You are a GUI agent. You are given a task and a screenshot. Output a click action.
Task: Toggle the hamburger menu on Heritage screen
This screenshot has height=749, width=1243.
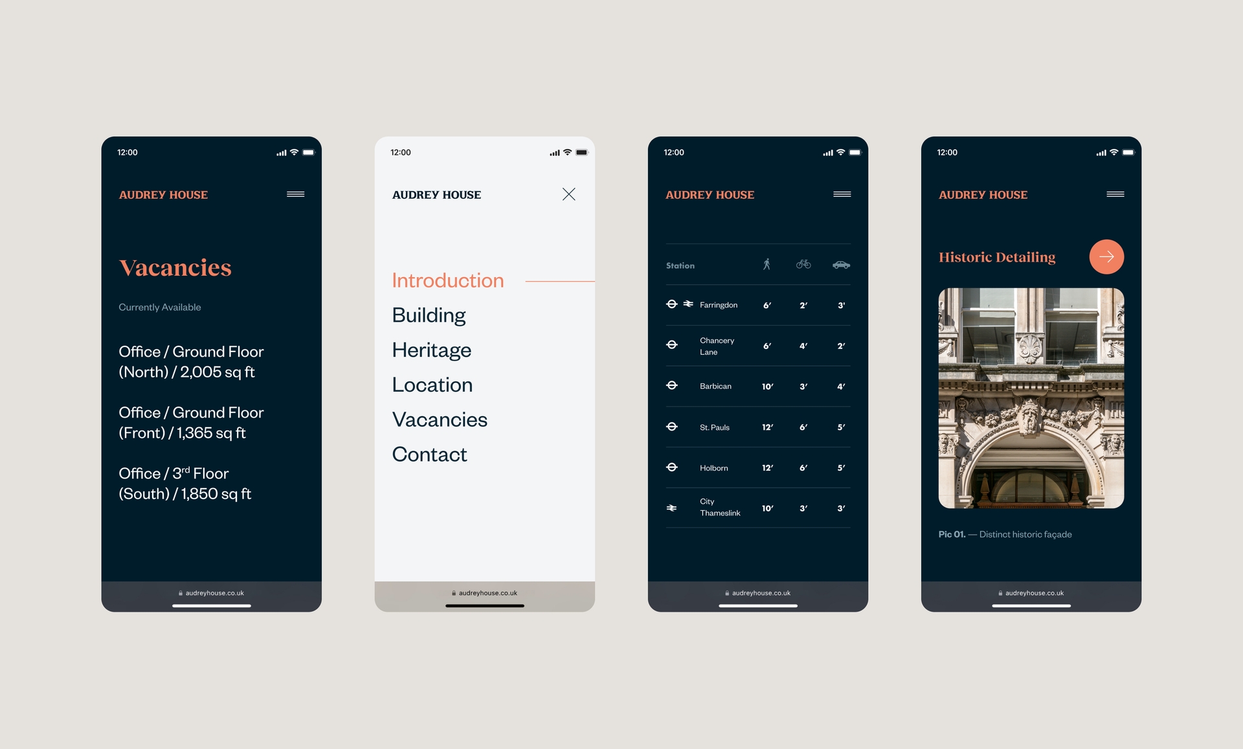pos(1115,194)
